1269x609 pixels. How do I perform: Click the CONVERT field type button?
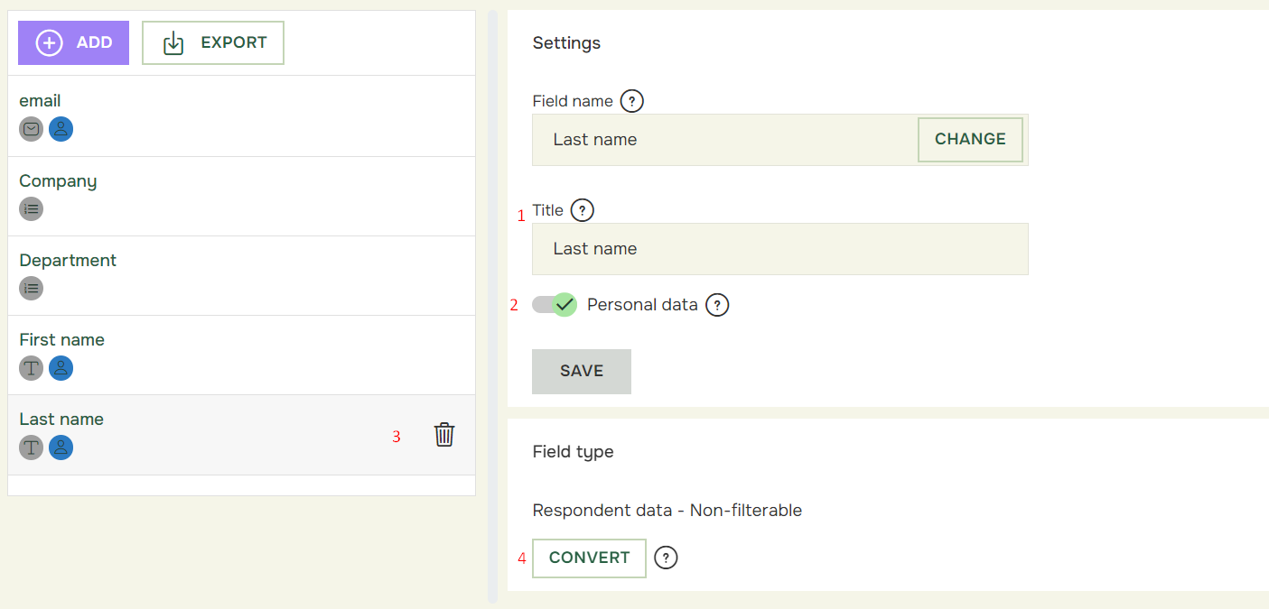(589, 558)
